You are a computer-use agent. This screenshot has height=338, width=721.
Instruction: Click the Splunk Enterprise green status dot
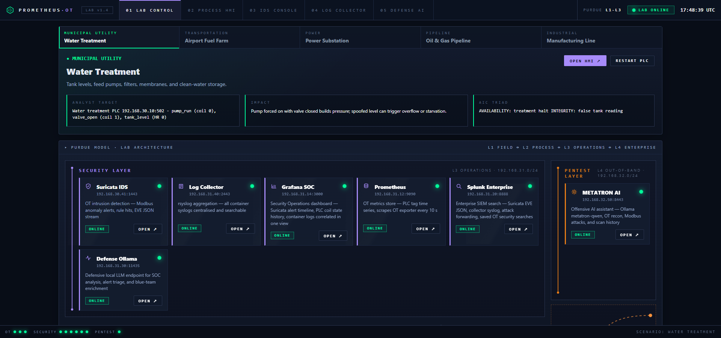point(530,186)
